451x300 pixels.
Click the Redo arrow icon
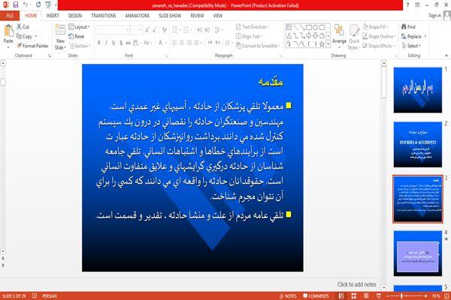pyautogui.click(x=38, y=5)
